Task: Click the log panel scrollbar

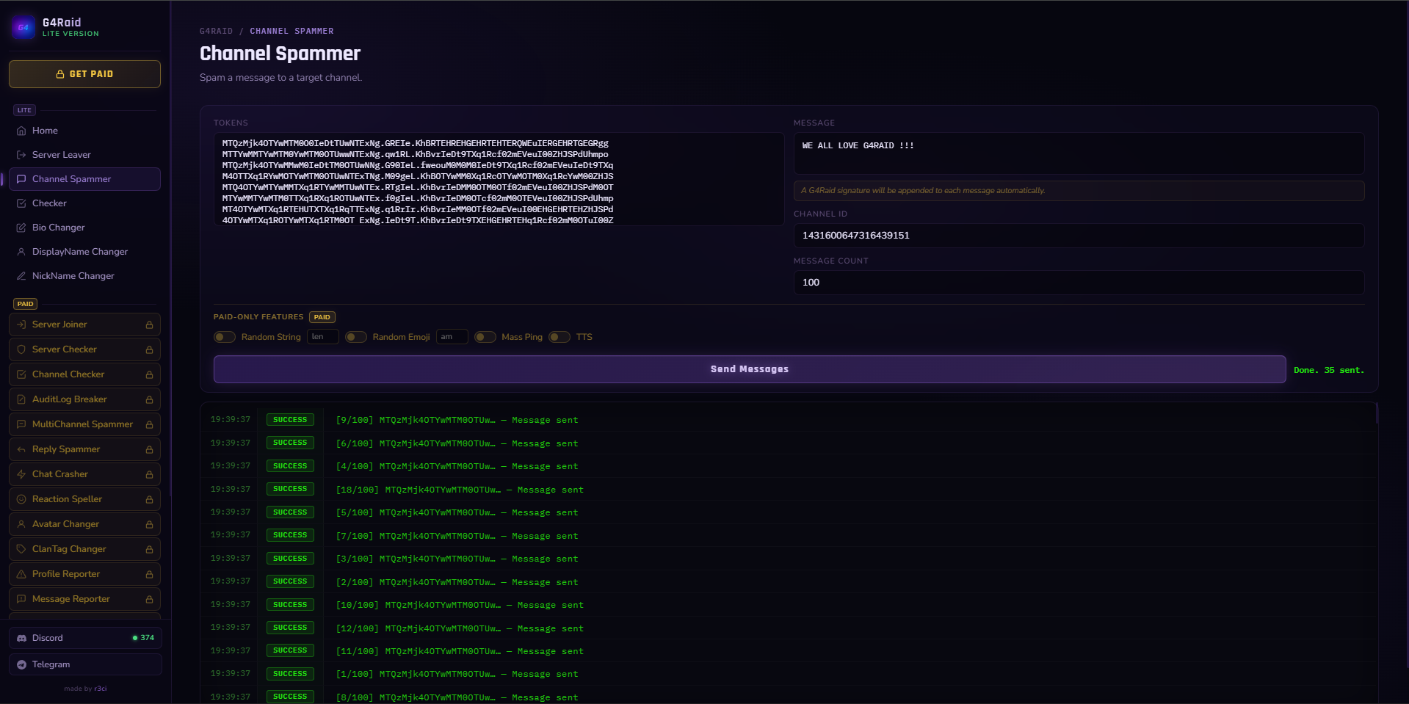Action: (1377, 413)
